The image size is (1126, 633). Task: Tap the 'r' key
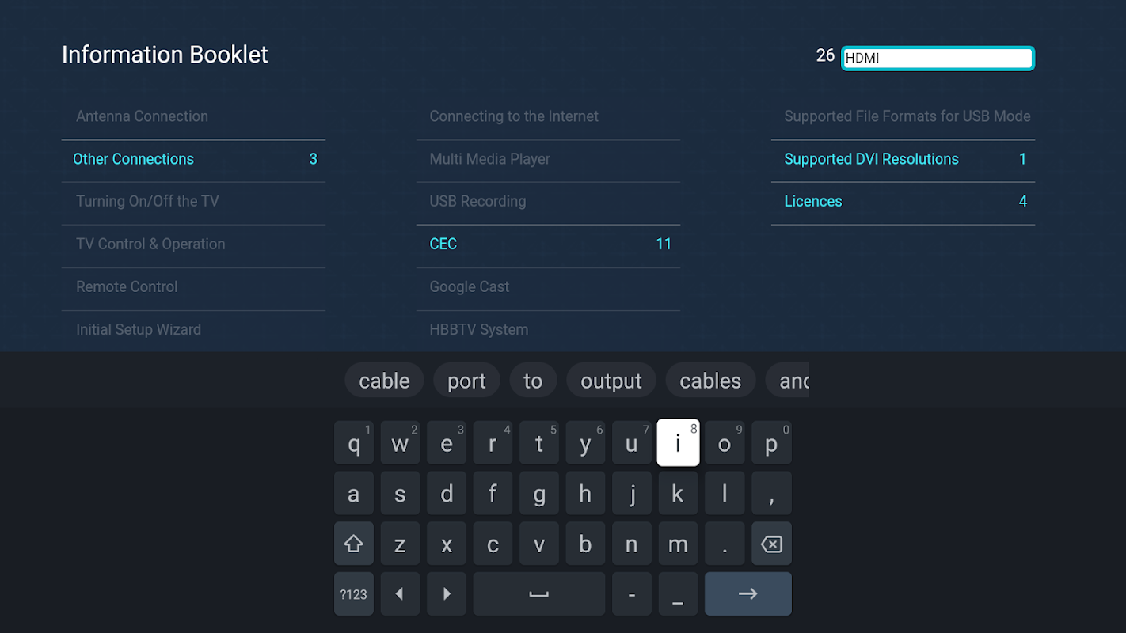pos(493,442)
